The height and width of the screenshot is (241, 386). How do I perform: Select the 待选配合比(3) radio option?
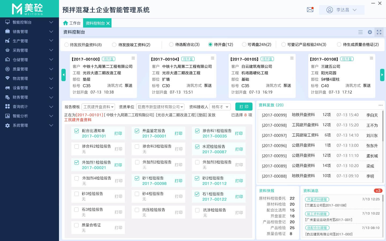click(x=171, y=44)
